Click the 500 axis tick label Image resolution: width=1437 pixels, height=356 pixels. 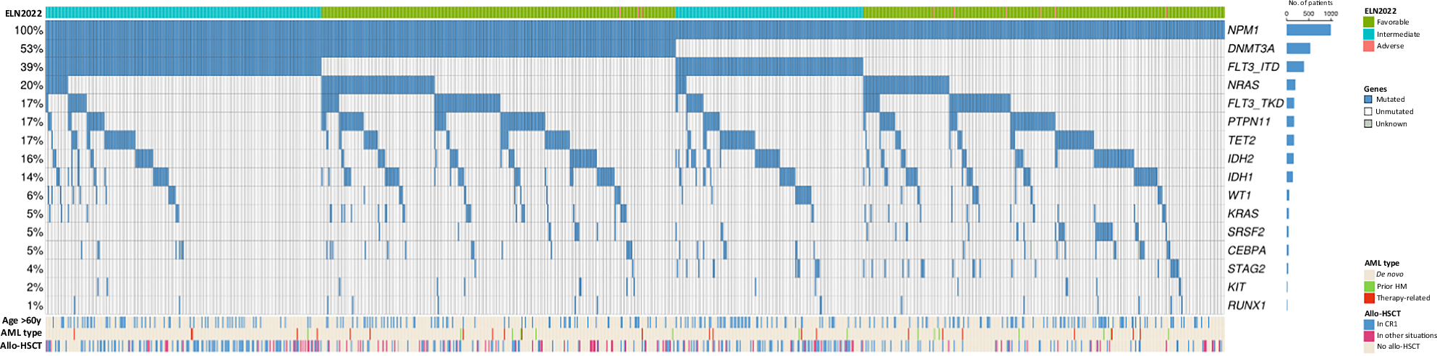[1308, 14]
